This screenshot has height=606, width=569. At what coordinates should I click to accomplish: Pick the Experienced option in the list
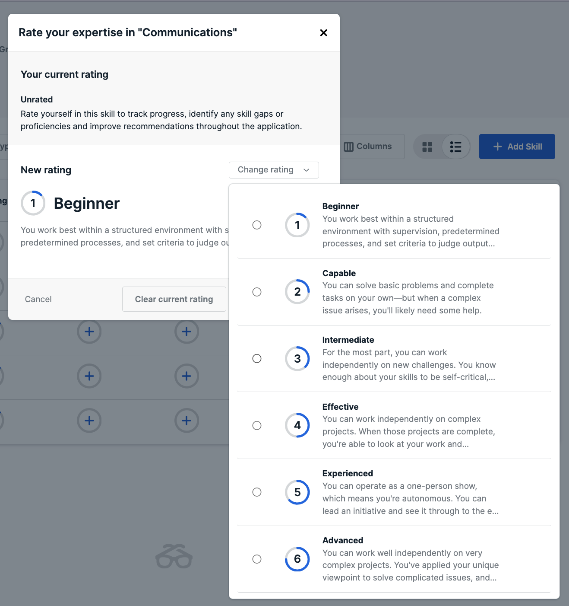click(x=394, y=492)
